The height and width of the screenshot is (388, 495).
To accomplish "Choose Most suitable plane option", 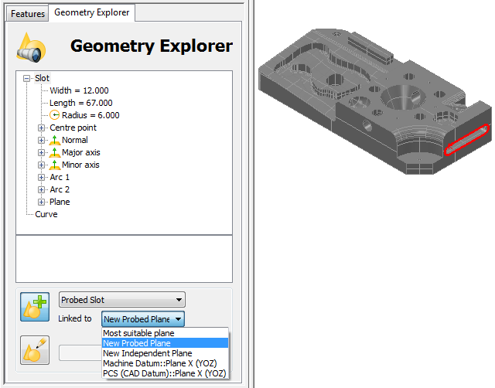I will point(165,333).
